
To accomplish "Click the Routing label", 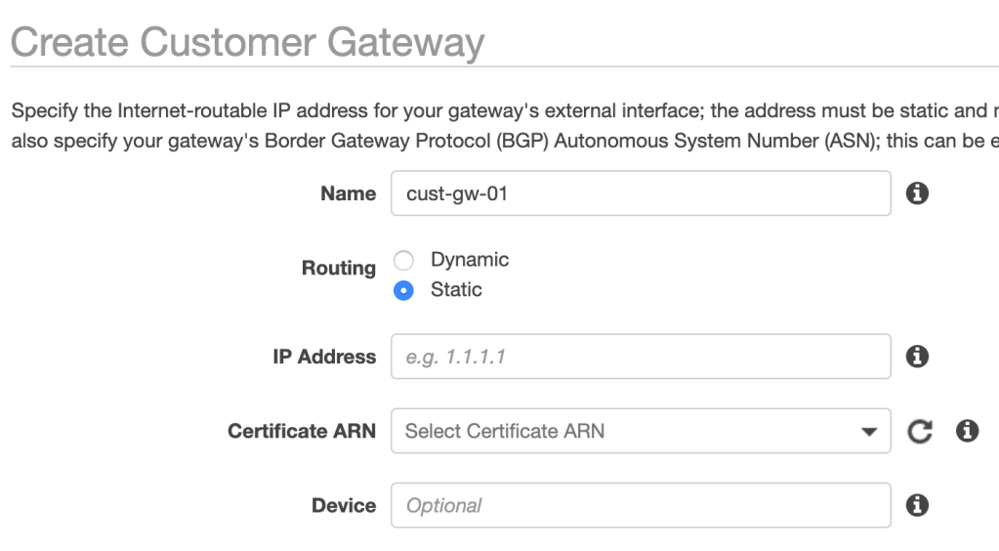I will coord(338,268).
